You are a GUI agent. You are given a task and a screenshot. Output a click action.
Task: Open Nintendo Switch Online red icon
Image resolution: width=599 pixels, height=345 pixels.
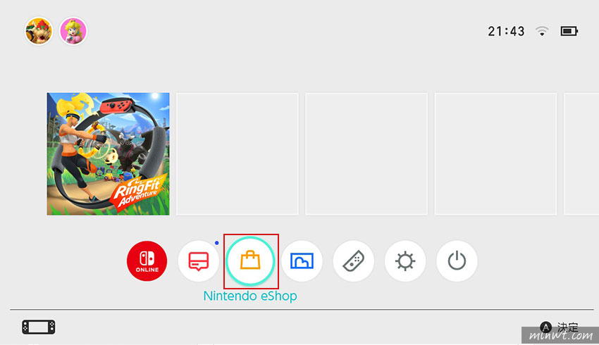click(147, 261)
